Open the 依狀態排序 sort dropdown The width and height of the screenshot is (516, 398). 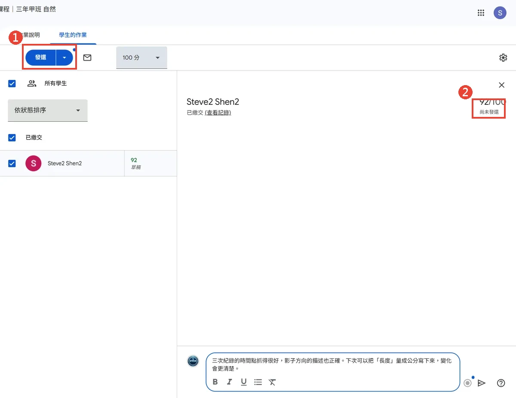(48, 110)
